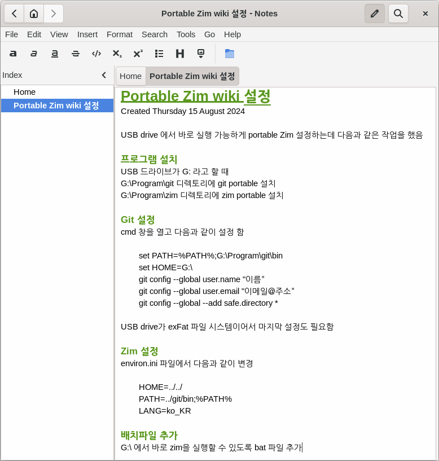Close the Notes window
The image size is (439, 461).
pos(425,14)
